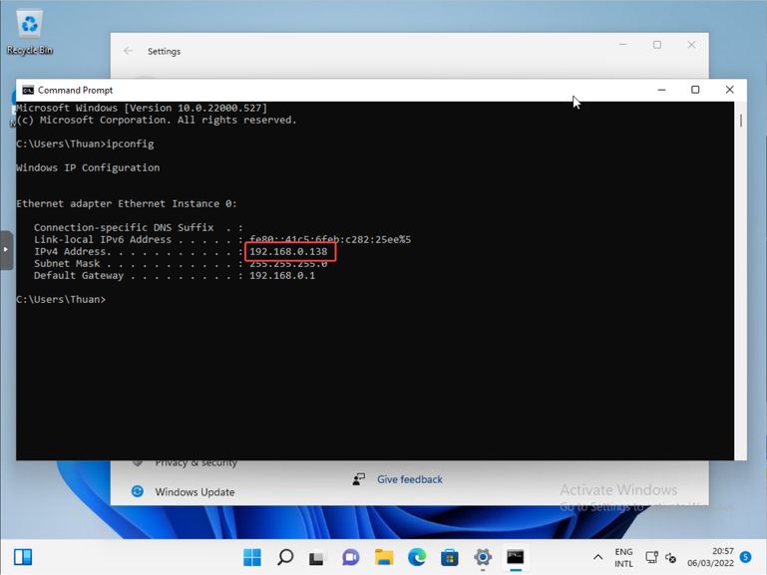Screen dimensions: 767x575
Task: Launch the Chat app from taskbar
Action: point(351,557)
